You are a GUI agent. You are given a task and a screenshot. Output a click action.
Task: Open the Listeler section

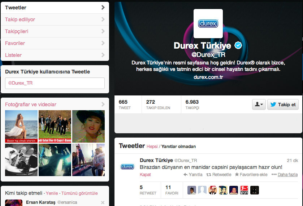pyautogui.click(x=55, y=55)
